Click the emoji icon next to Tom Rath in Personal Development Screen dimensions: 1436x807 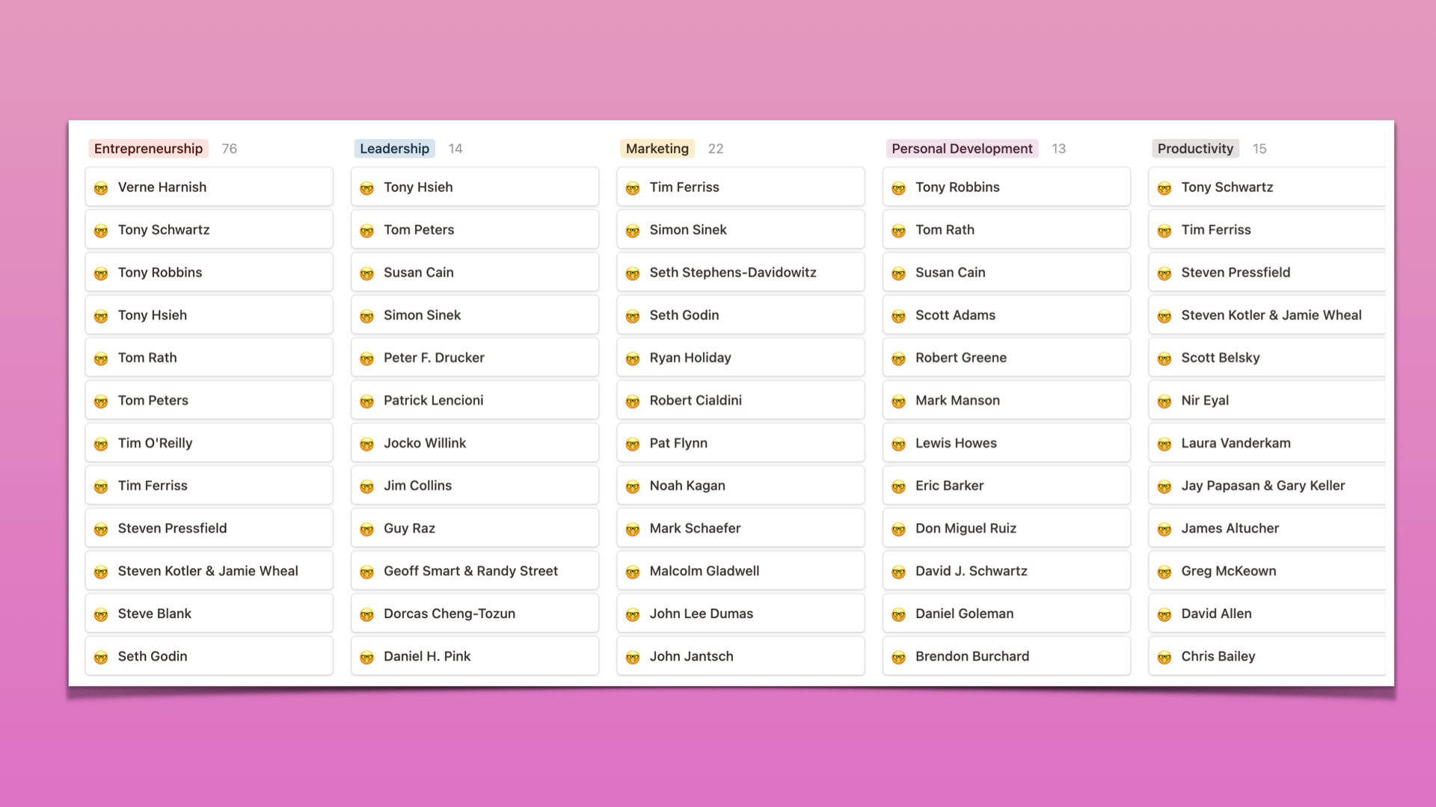pos(898,231)
